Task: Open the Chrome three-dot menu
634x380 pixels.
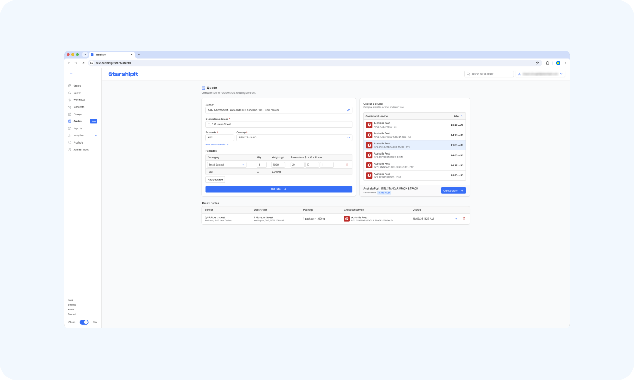Action: pos(565,63)
